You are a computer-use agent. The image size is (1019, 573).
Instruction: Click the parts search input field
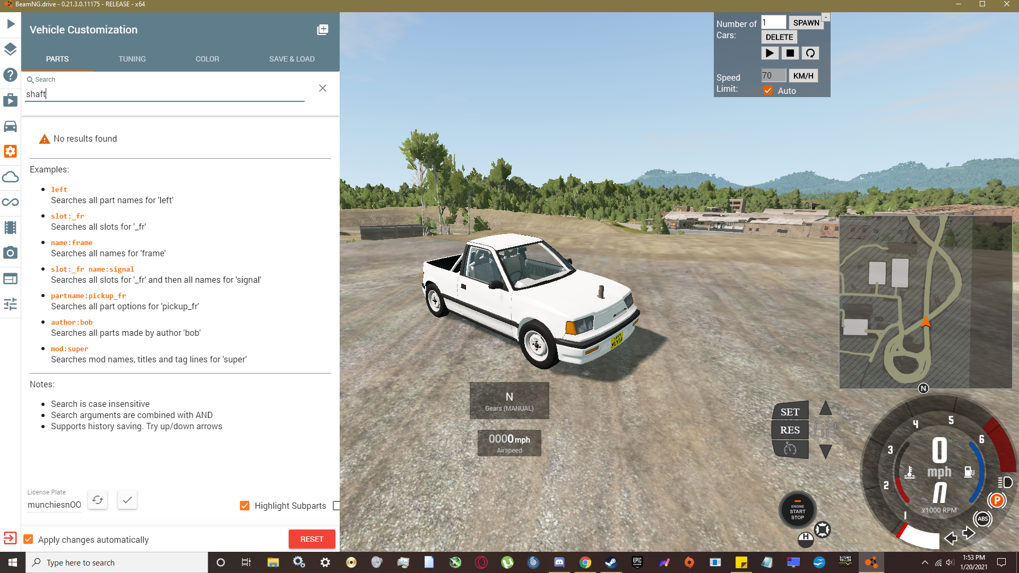(x=165, y=94)
